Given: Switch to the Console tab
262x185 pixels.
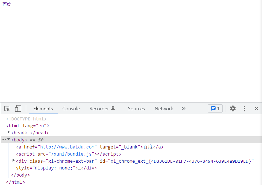Looking at the screenshot, I should 71,109.
